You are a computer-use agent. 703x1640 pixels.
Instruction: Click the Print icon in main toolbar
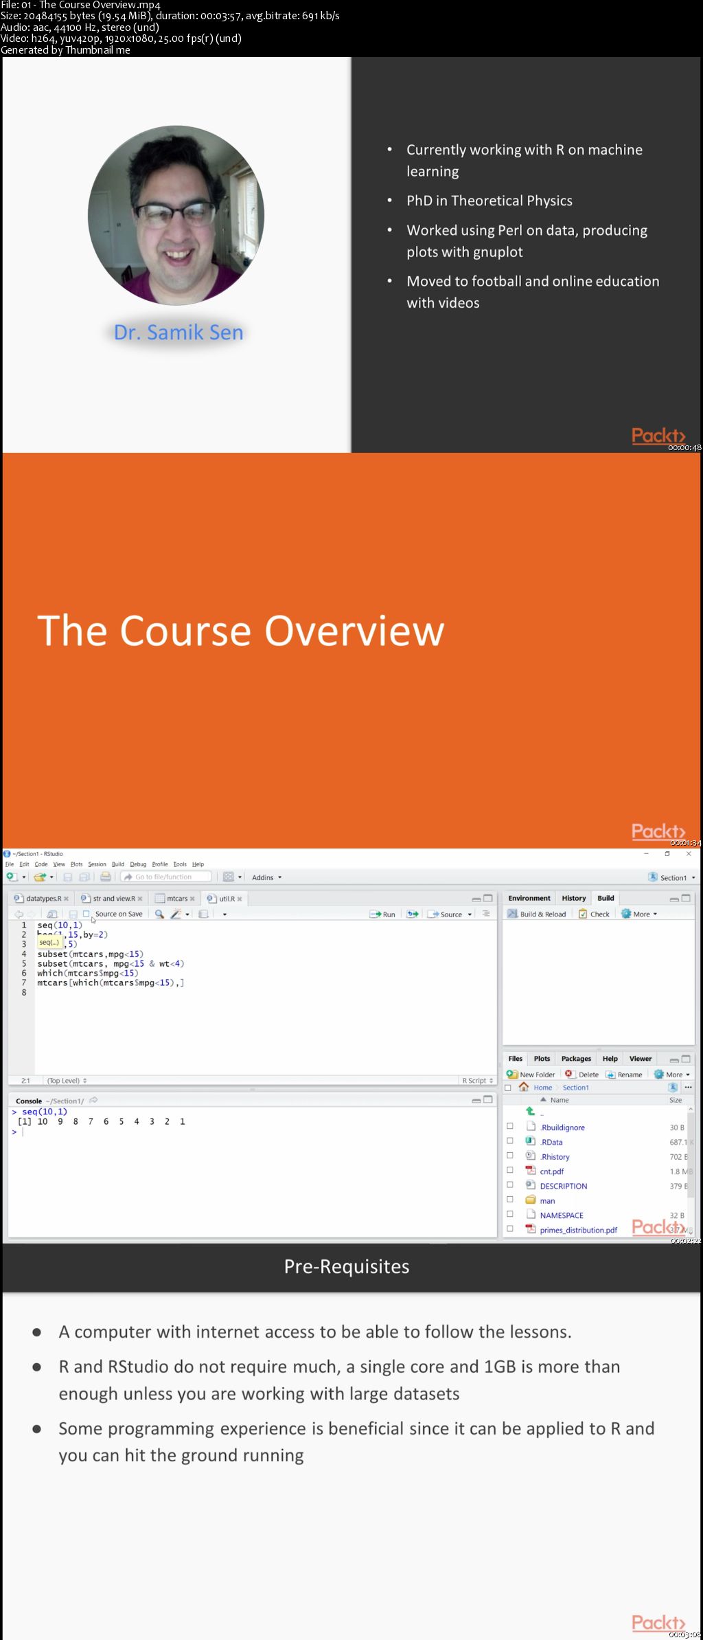[x=105, y=877]
